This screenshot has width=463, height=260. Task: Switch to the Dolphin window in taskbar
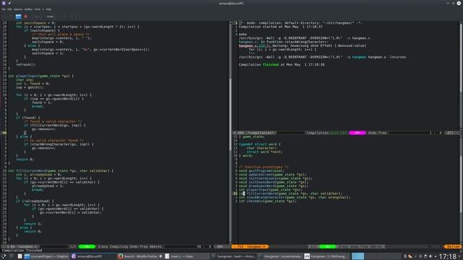tap(46, 256)
